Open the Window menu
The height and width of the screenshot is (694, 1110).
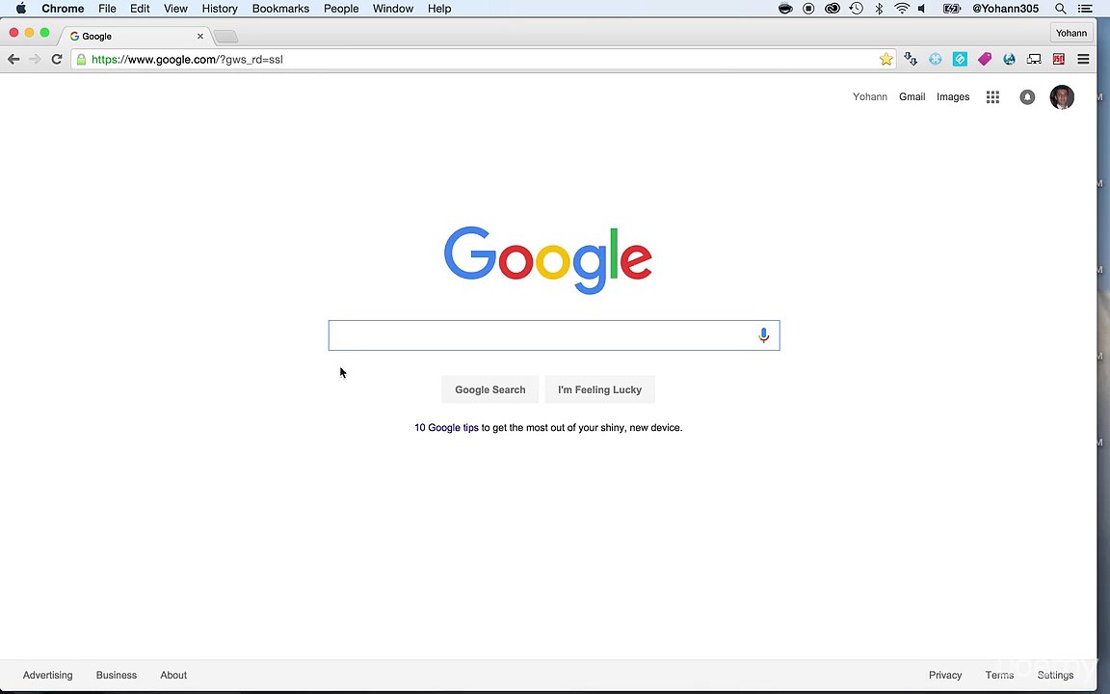393,9
